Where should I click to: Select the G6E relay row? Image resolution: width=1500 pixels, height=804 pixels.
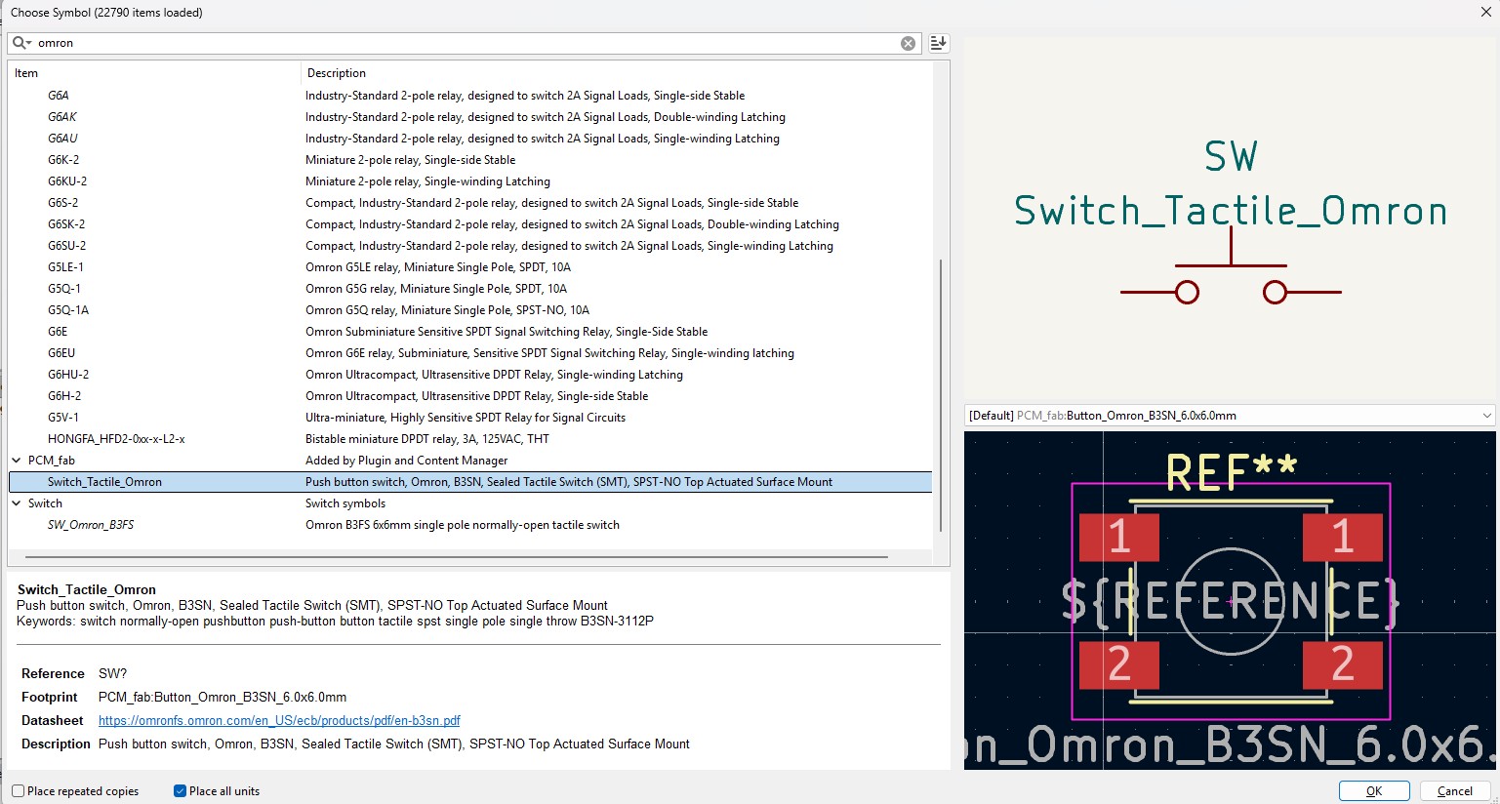tap(470, 332)
